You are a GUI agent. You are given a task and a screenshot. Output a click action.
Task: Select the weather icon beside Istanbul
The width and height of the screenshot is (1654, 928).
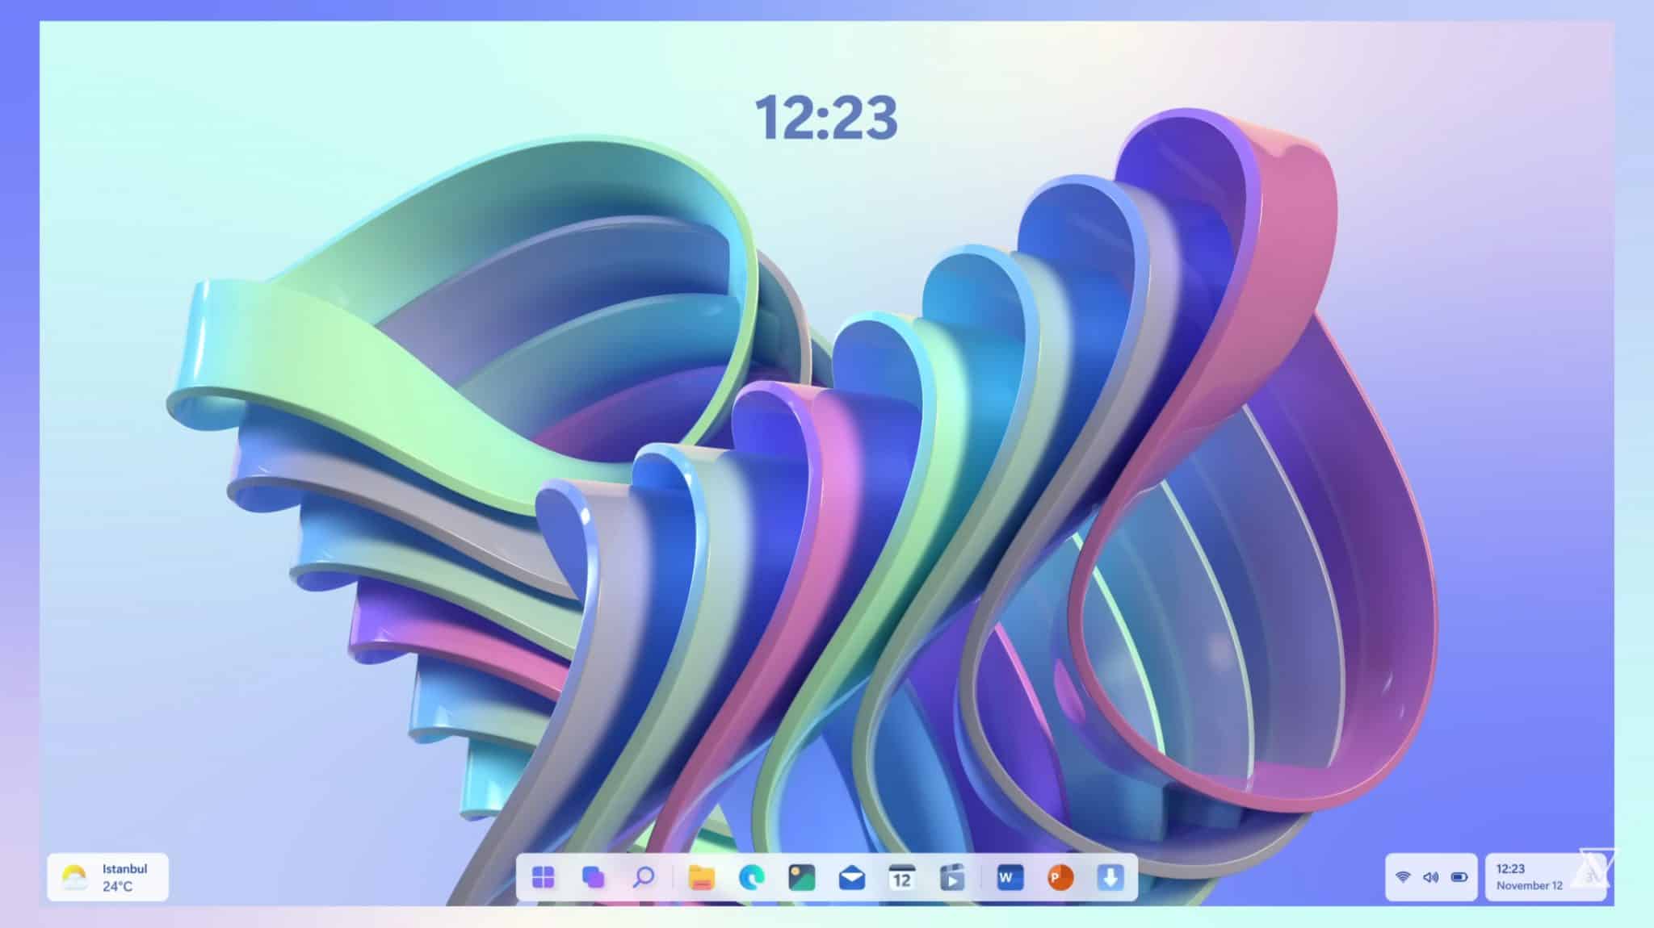coord(74,878)
